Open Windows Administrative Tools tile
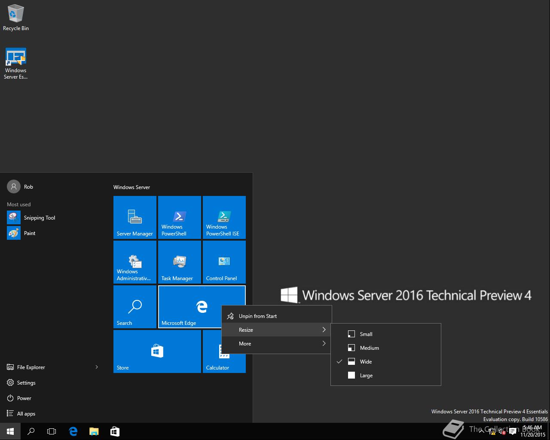Viewport: 550px width, 440px height. (x=135, y=262)
